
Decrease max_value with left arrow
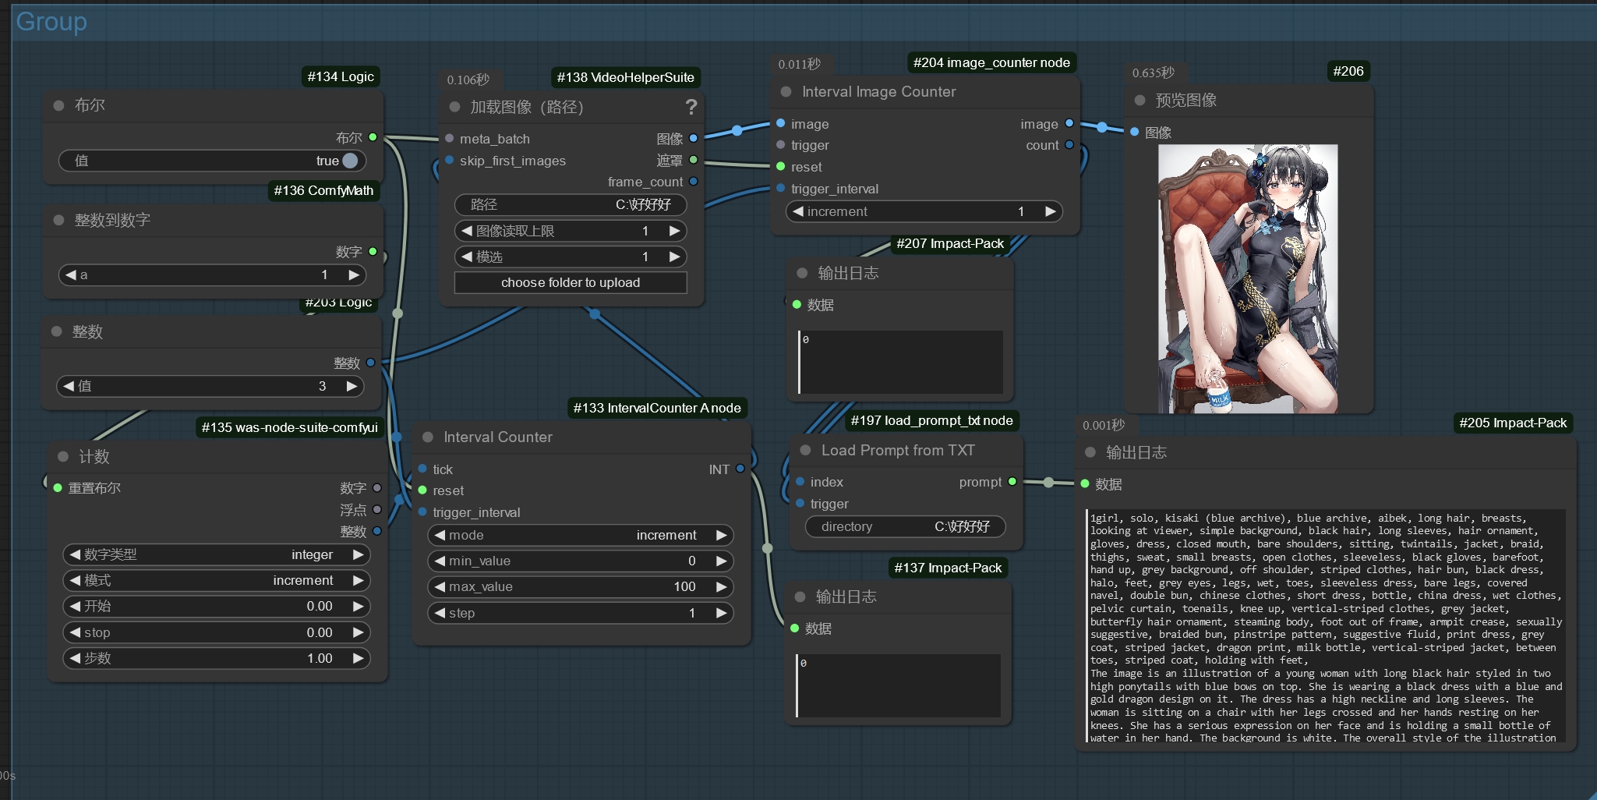(x=440, y=586)
